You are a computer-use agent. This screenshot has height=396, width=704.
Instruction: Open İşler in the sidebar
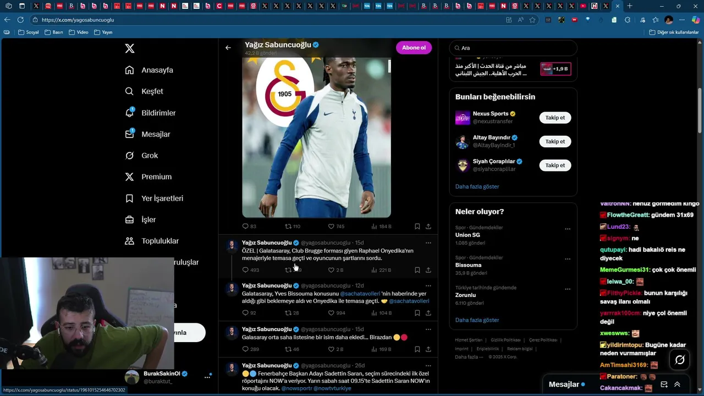141,220
